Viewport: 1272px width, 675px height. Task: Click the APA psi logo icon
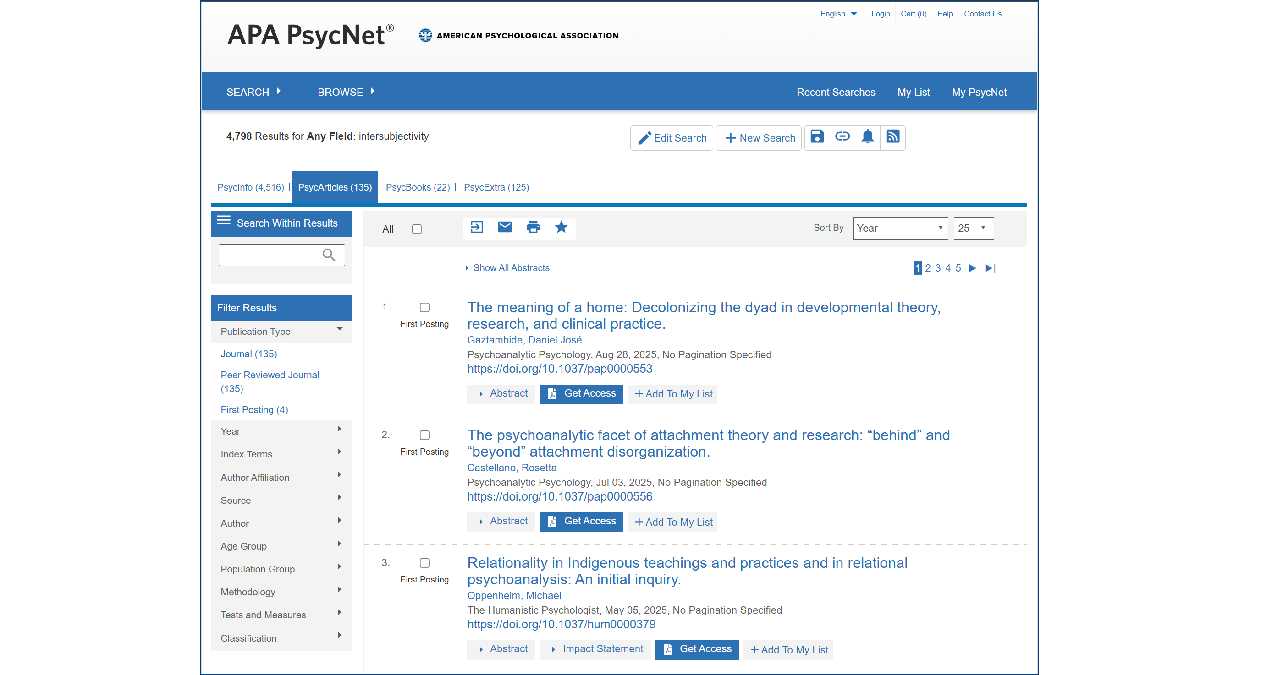tap(425, 36)
